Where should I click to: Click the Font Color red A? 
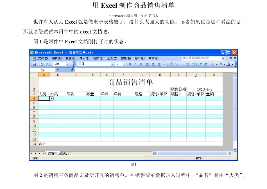click(x=229, y=64)
